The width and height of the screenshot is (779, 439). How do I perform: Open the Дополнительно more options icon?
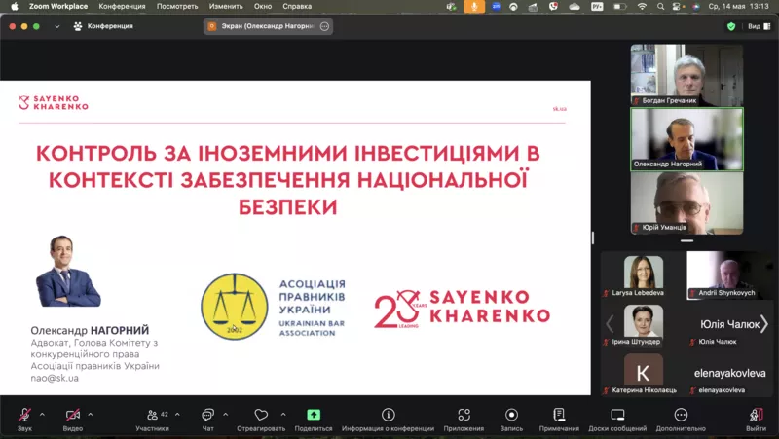[x=681, y=415]
